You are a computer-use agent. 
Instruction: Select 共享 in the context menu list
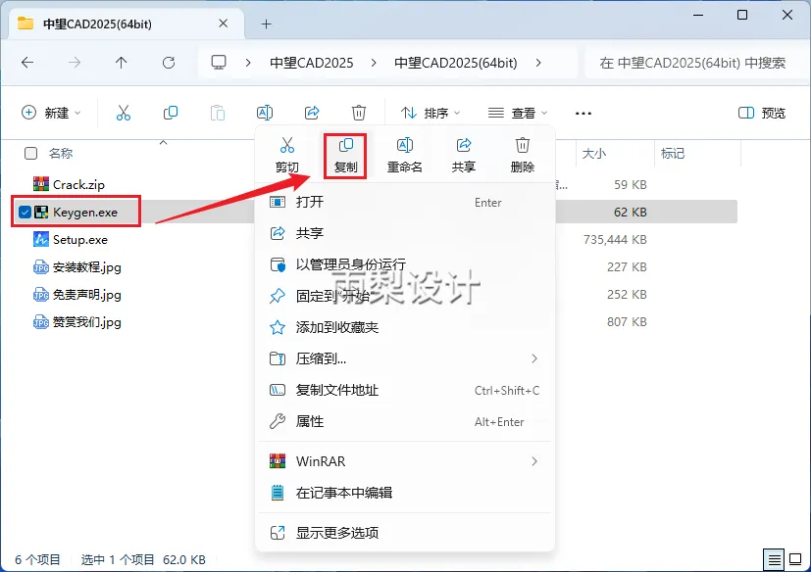click(x=405, y=233)
